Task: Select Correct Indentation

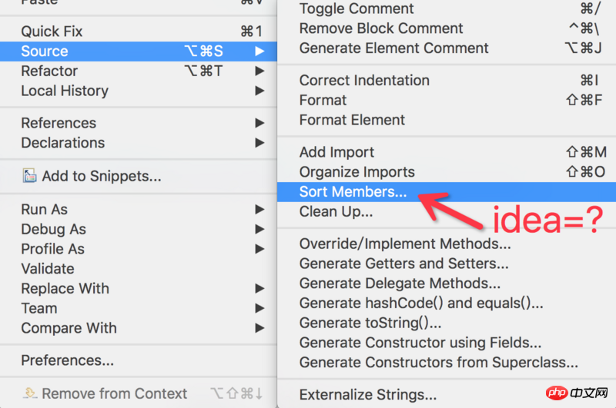Action: pyautogui.click(x=447, y=81)
